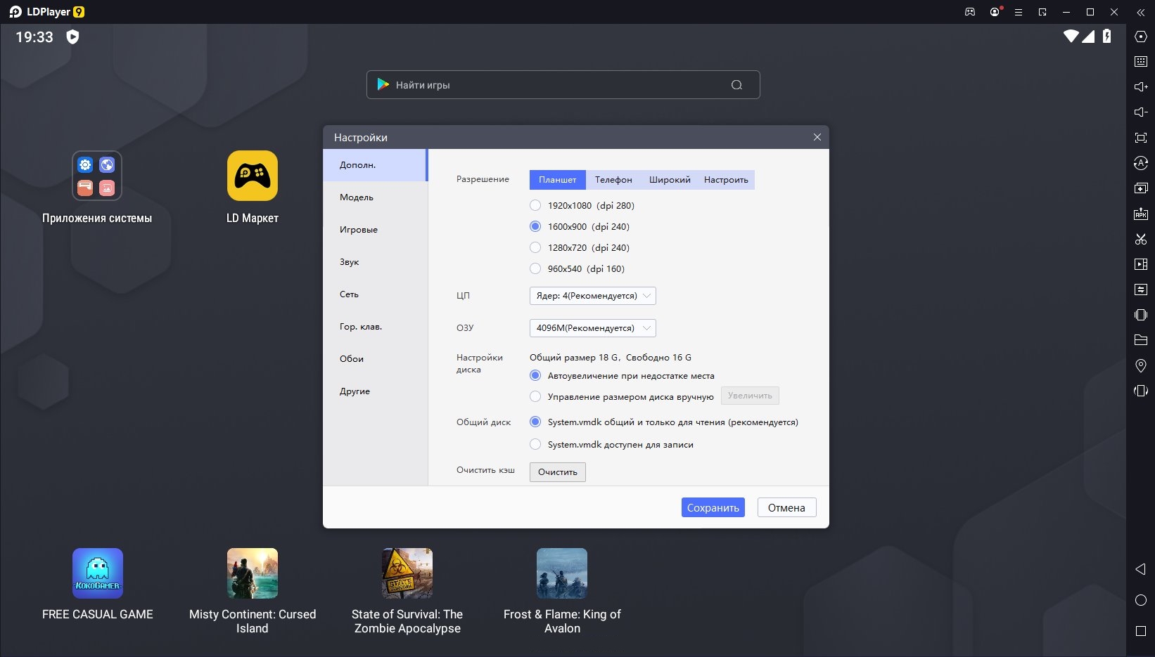Switch to the Телефон resolution tab
This screenshot has height=657, width=1155.
point(613,180)
